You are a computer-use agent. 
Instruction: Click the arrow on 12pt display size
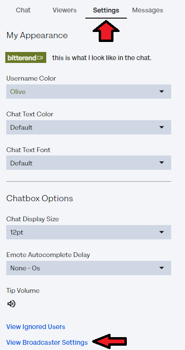coord(162,232)
